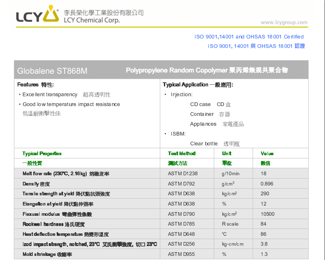
Task: Select the Injection: bullet
Action: pos(179,95)
